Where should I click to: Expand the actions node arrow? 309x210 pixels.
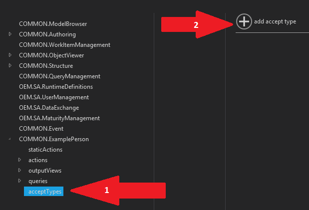coord(19,160)
